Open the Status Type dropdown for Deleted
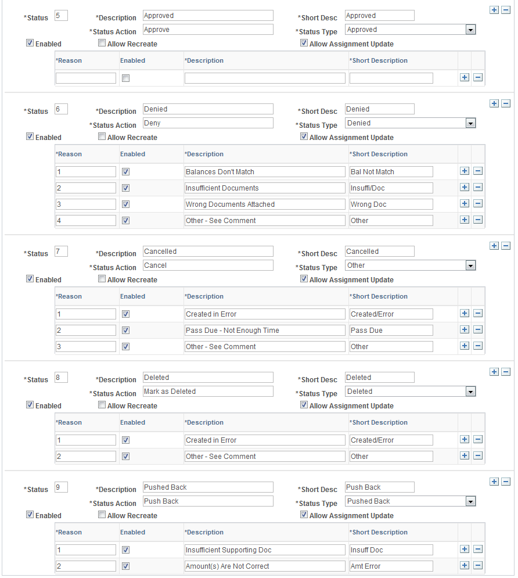The image size is (518, 578). (471, 391)
